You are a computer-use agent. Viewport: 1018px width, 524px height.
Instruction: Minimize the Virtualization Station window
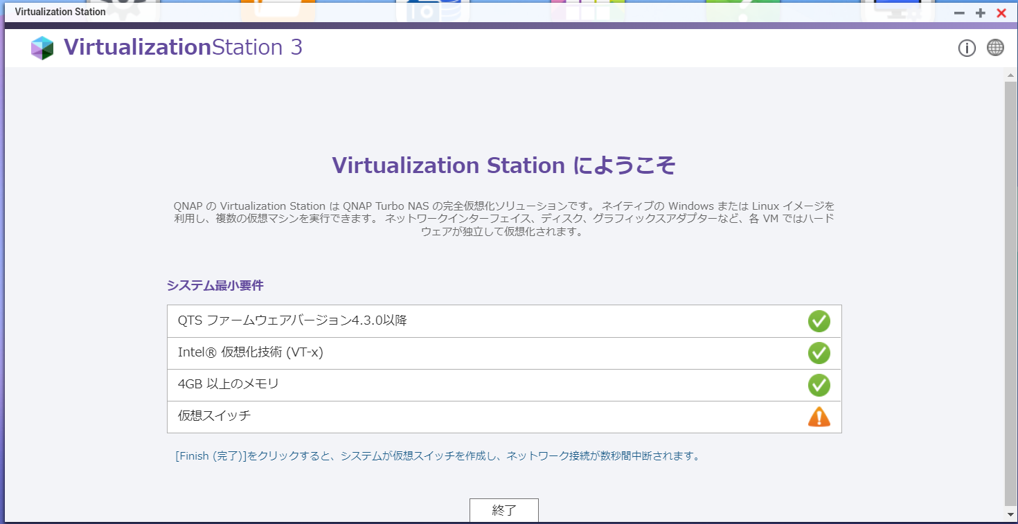pos(959,13)
